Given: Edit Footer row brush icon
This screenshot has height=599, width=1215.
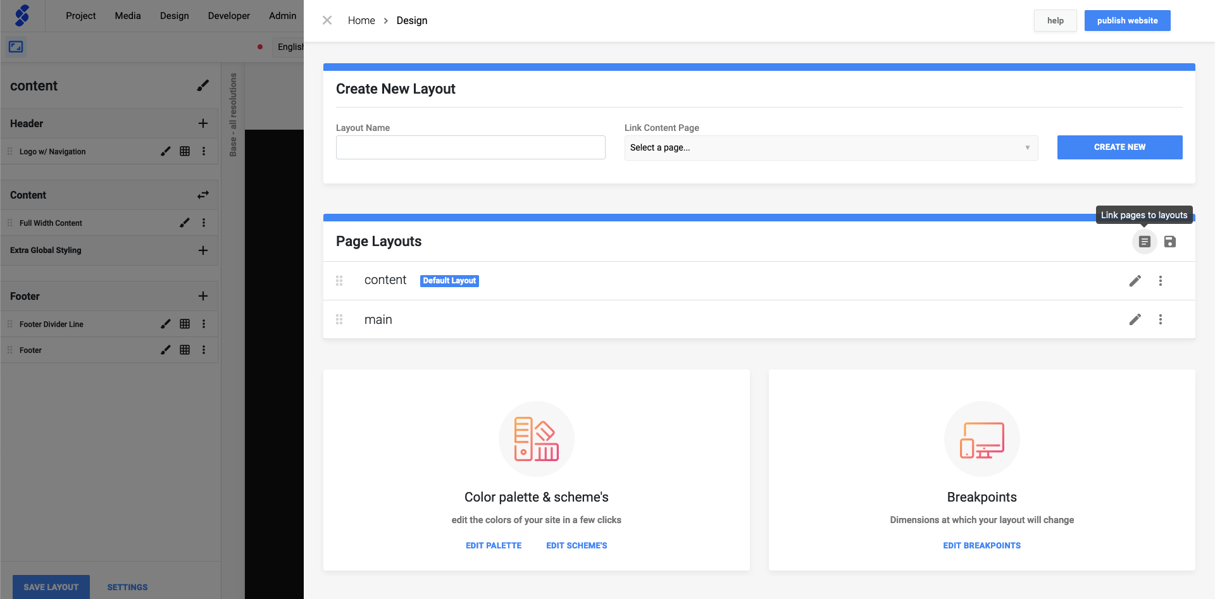Looking at the screenshot, I should coord(166,350).
